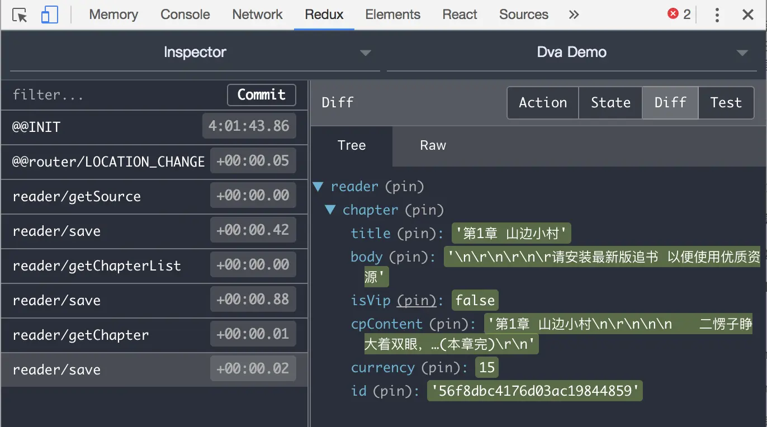767x427 pixels.
Task: Click the 4:01:43.86 timestamp
Action: point(249,126)
